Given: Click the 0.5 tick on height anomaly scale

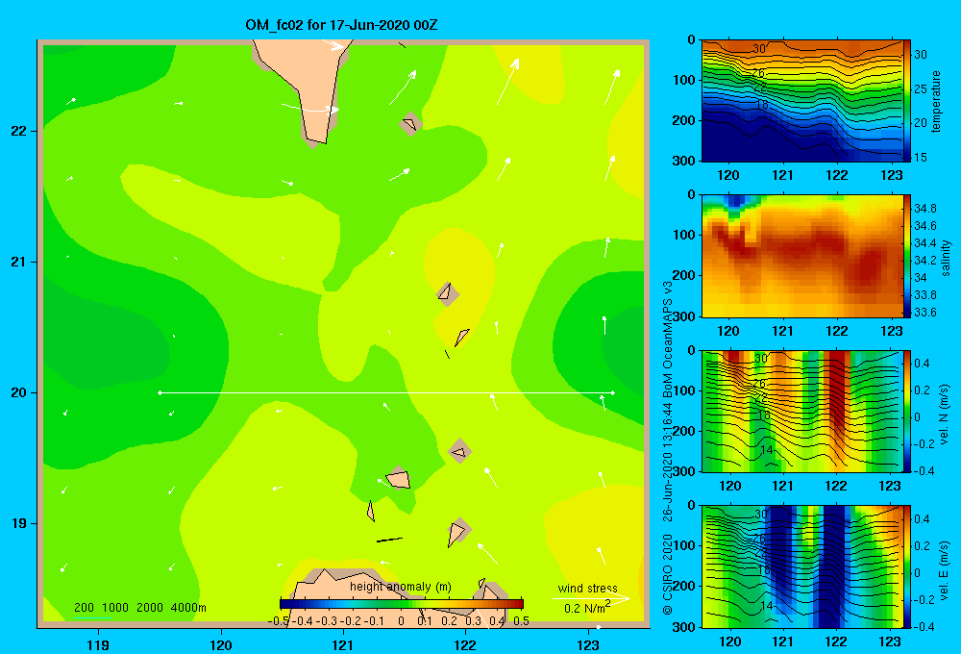Looking at the screenshot, I should (521, 621).
